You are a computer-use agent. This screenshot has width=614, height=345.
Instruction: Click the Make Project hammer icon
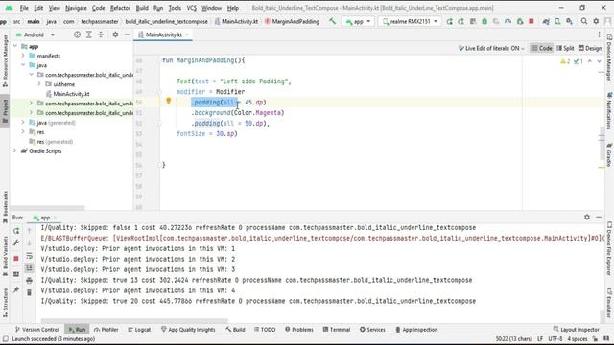click(333, 21)
